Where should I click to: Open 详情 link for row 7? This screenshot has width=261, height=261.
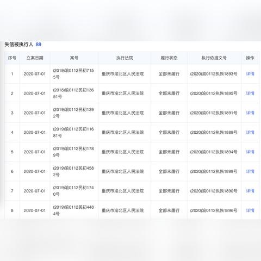(x=250, y=191)
